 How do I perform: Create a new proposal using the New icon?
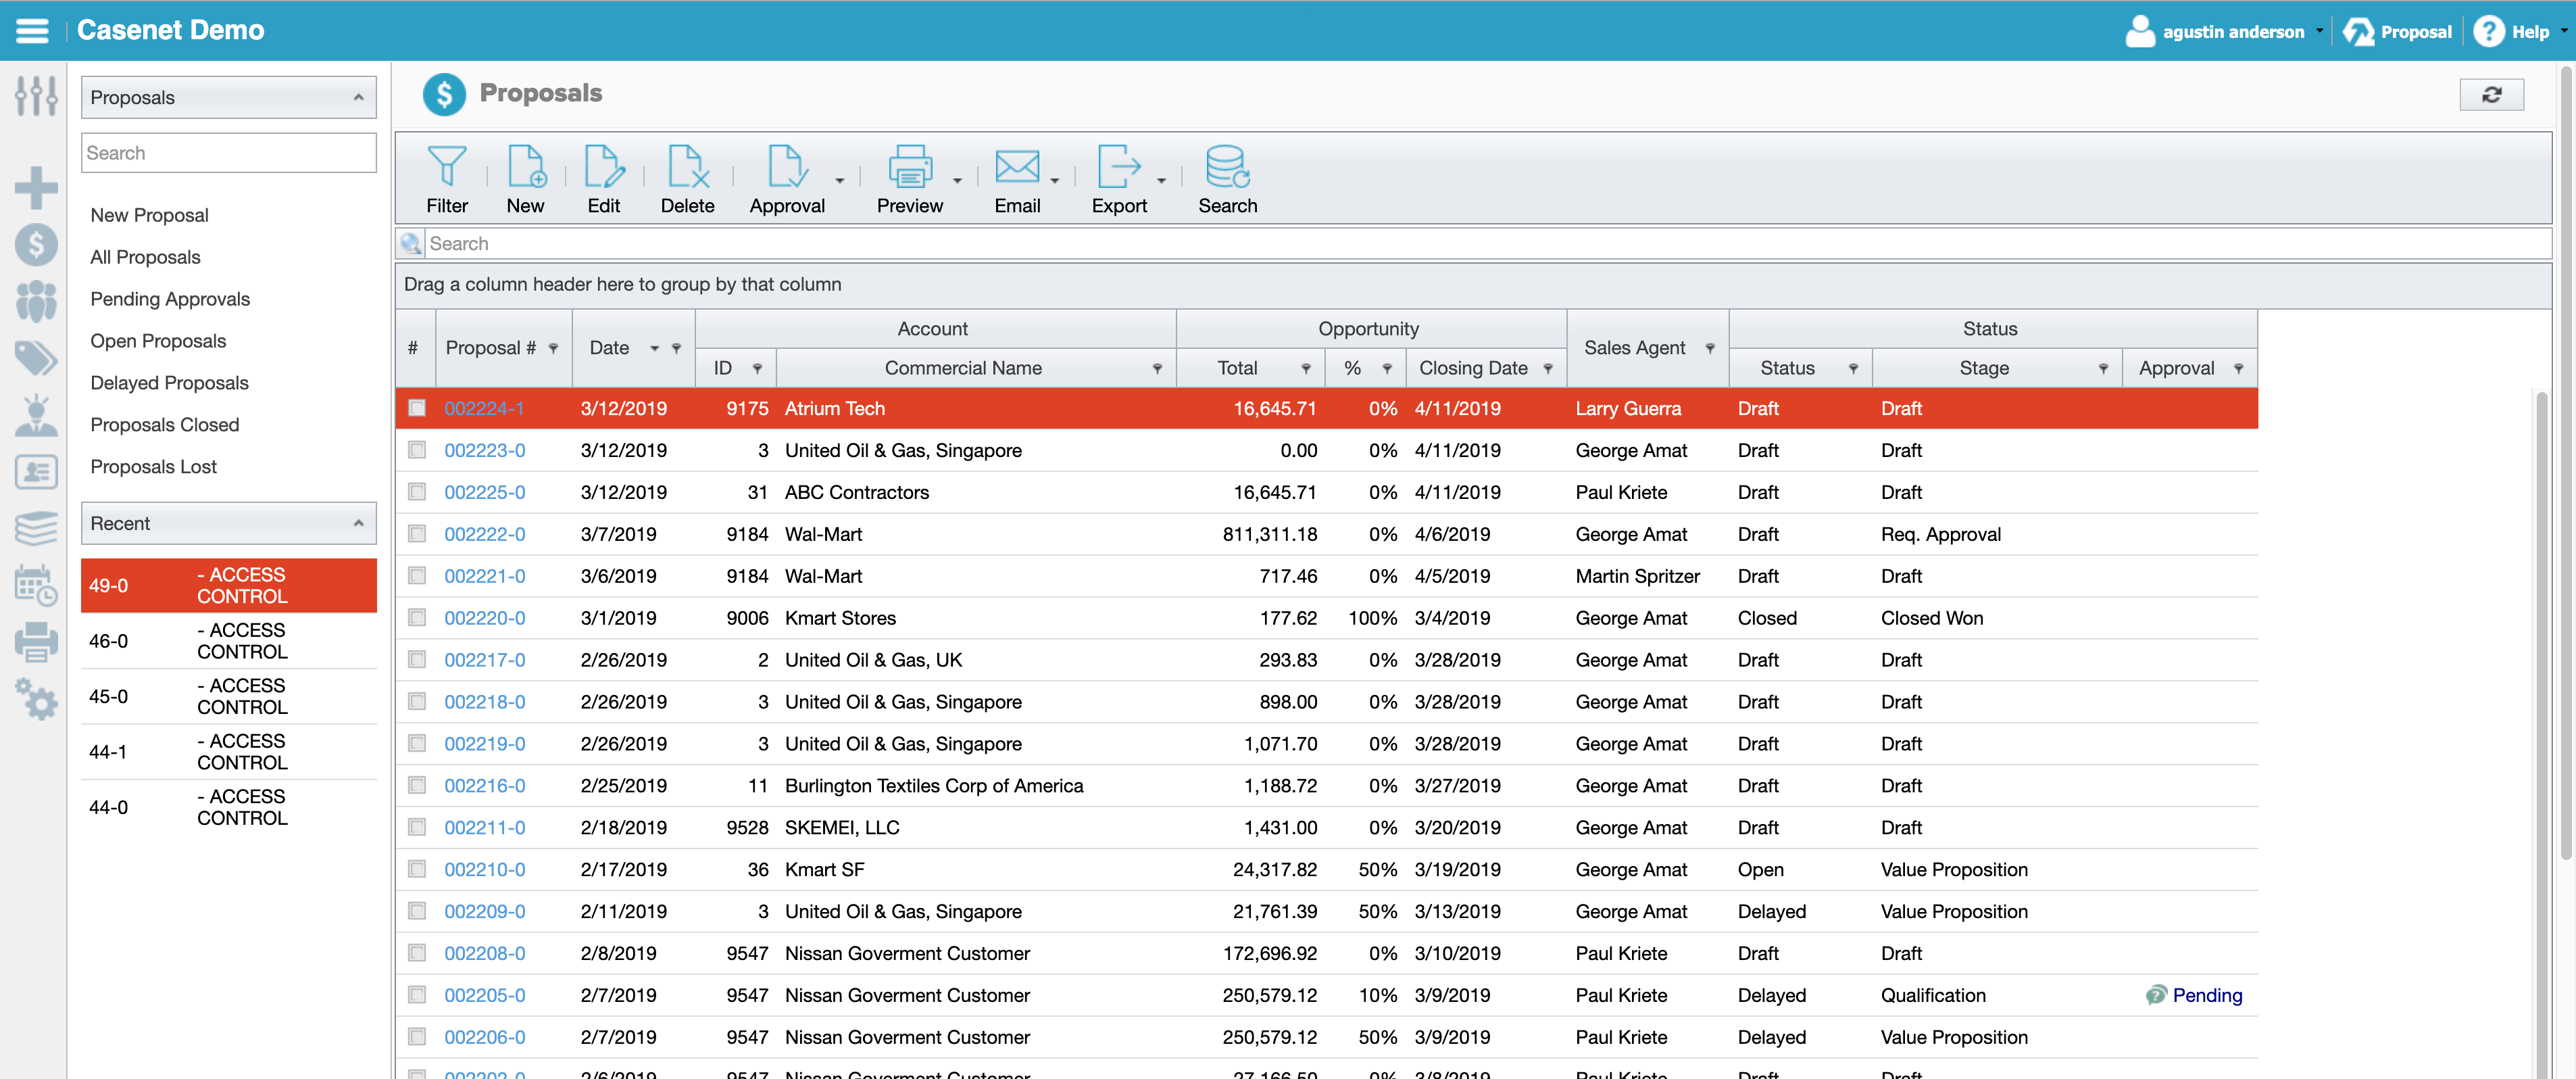[526, 178]
